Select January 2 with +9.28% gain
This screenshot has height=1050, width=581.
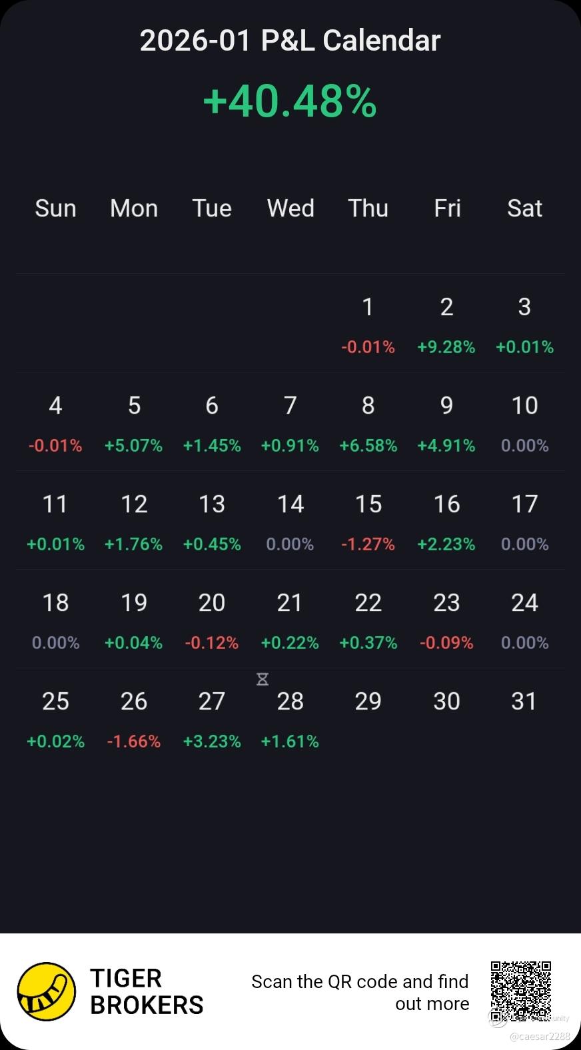coord(446,325)
